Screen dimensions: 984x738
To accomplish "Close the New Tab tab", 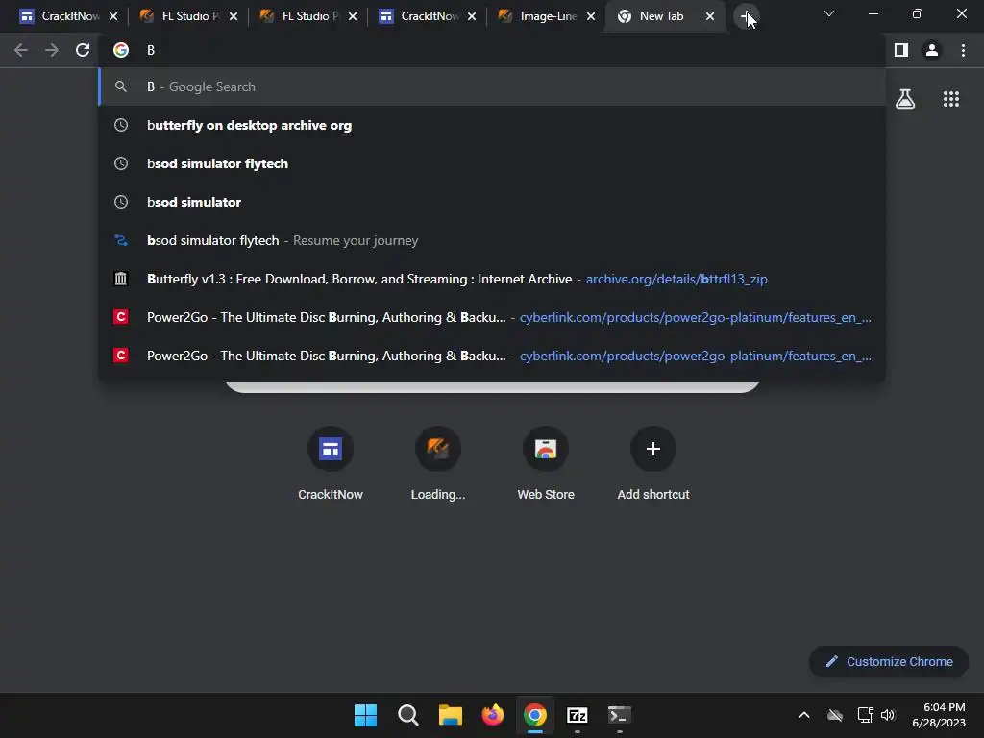I will tap(710, 17).
